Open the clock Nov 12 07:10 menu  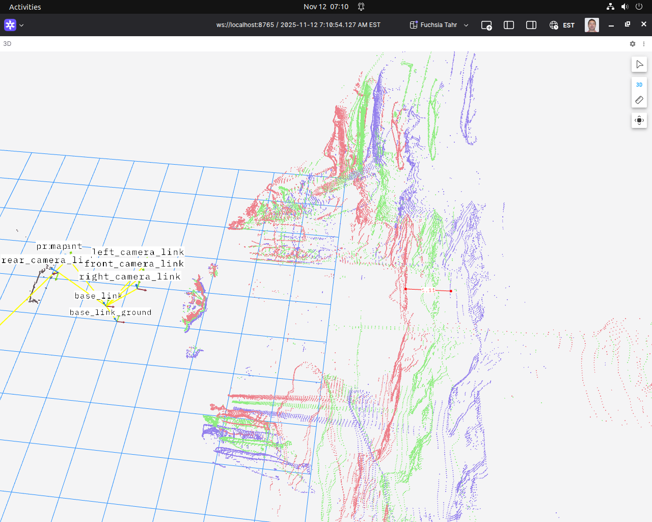(x=326, y=7)
